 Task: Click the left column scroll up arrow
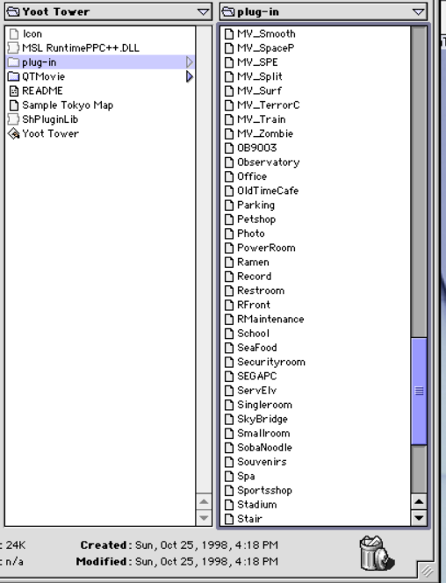[204, 502]
